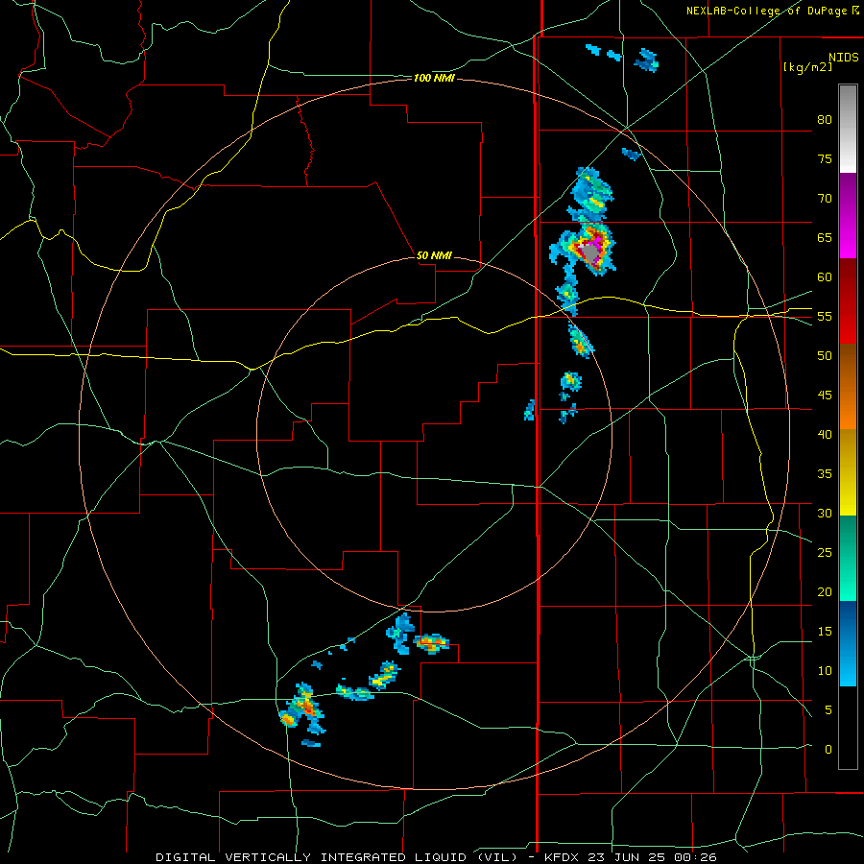
Task: Click the 55 value on the scale
Action: pos(825,316)
